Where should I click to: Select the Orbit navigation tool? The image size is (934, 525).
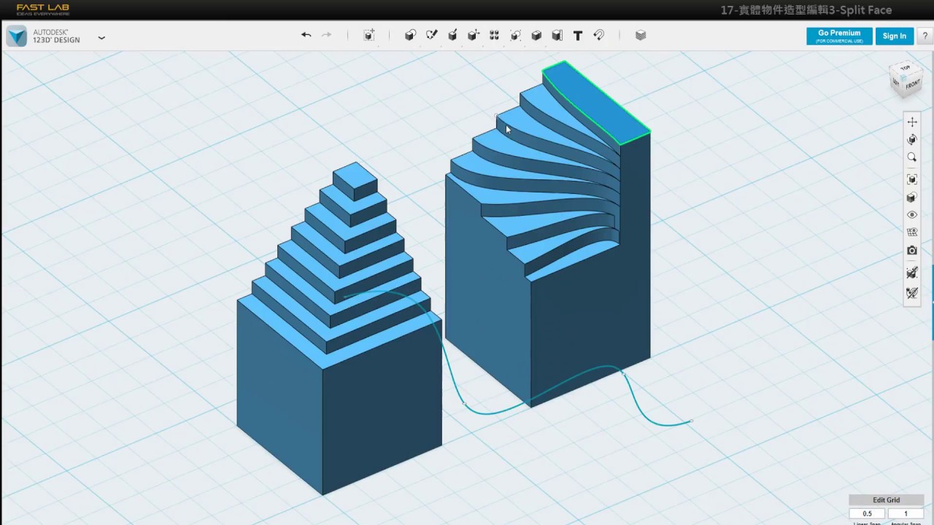(x=912, y=139)
